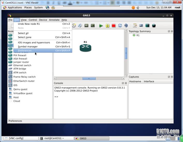Screen dimensions: 183x142
Task: Click the ASA firewall node icon
Action: point(10,59)
